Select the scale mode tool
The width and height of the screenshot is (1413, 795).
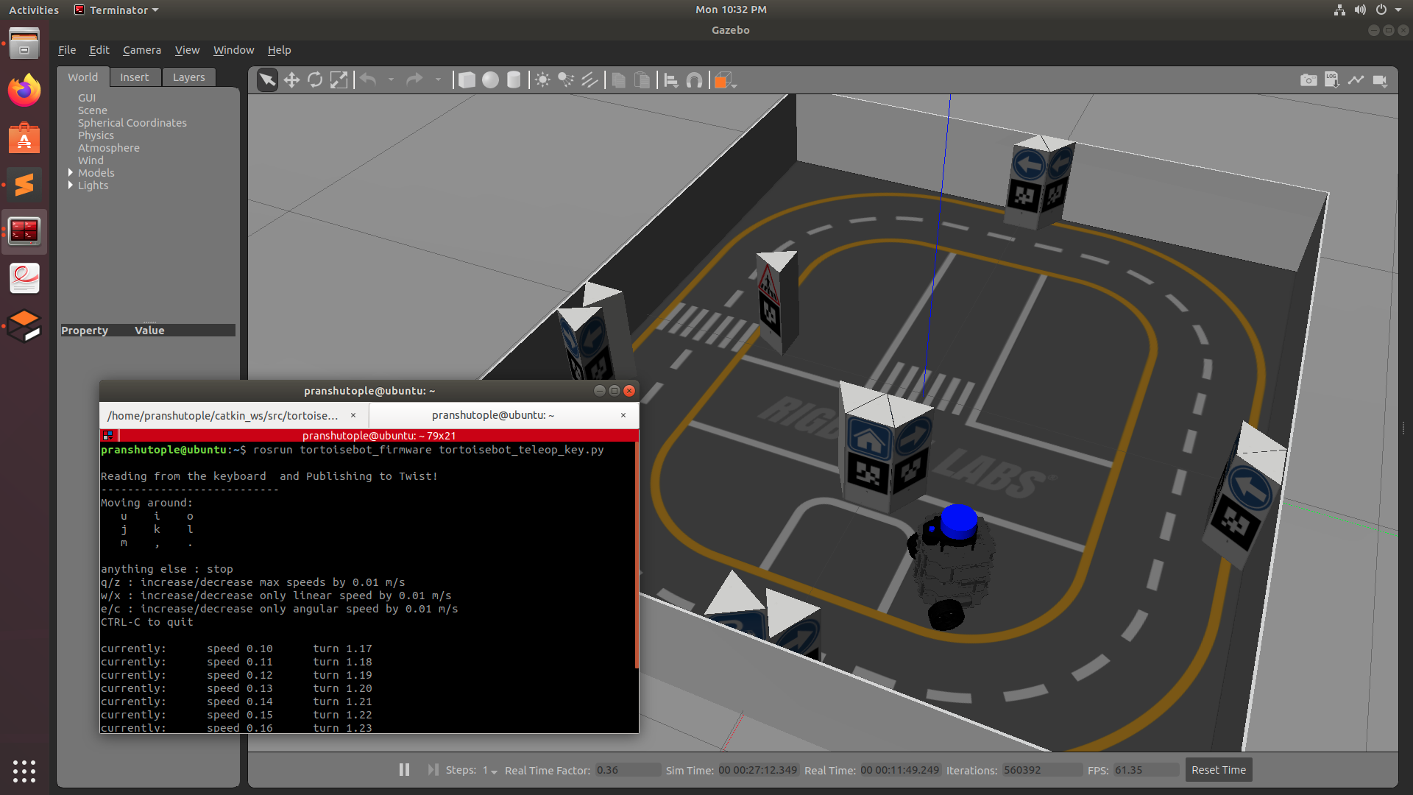pyautogui.click(x=339, y=80)
